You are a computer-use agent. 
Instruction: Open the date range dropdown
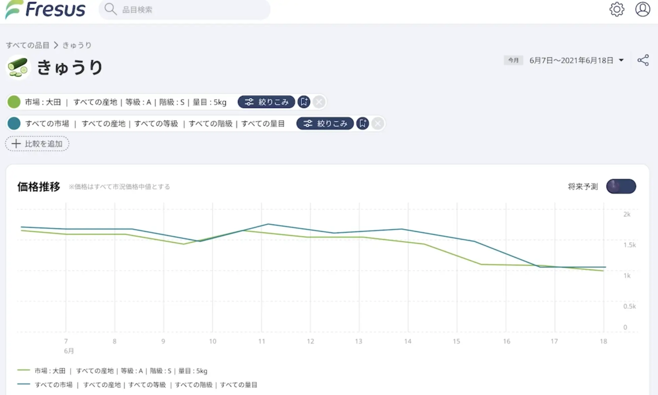click(621, 61)
